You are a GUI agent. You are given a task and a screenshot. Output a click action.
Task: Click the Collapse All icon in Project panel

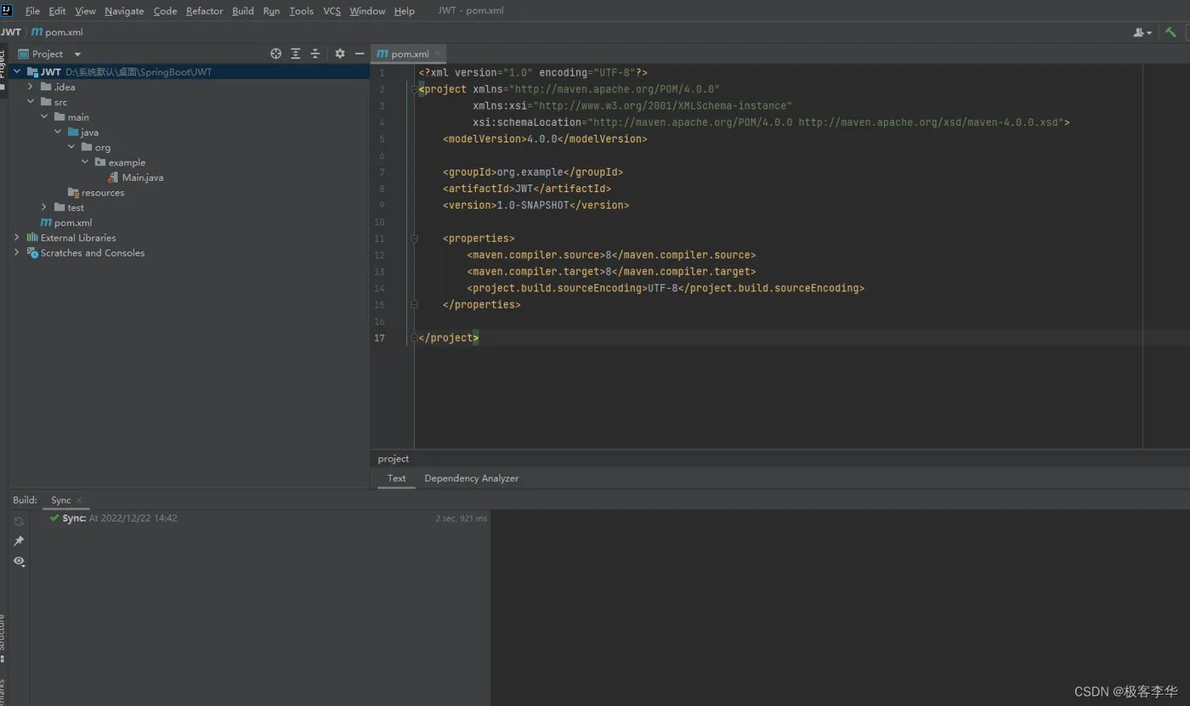pyautogui.click(x=315, y=54)
